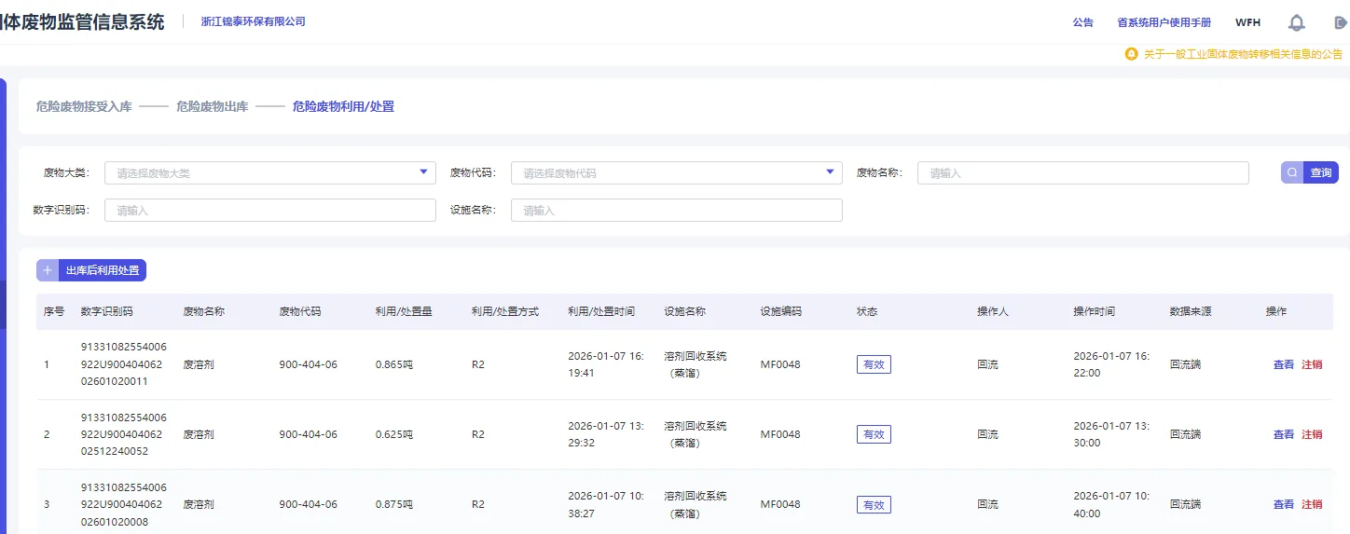Click the 0.625吨 quantity cell

(394, 434)
